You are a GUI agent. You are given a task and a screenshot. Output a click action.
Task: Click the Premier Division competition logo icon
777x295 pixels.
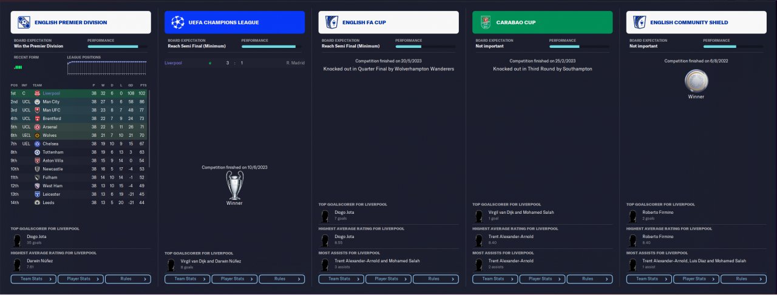[24, 22]
